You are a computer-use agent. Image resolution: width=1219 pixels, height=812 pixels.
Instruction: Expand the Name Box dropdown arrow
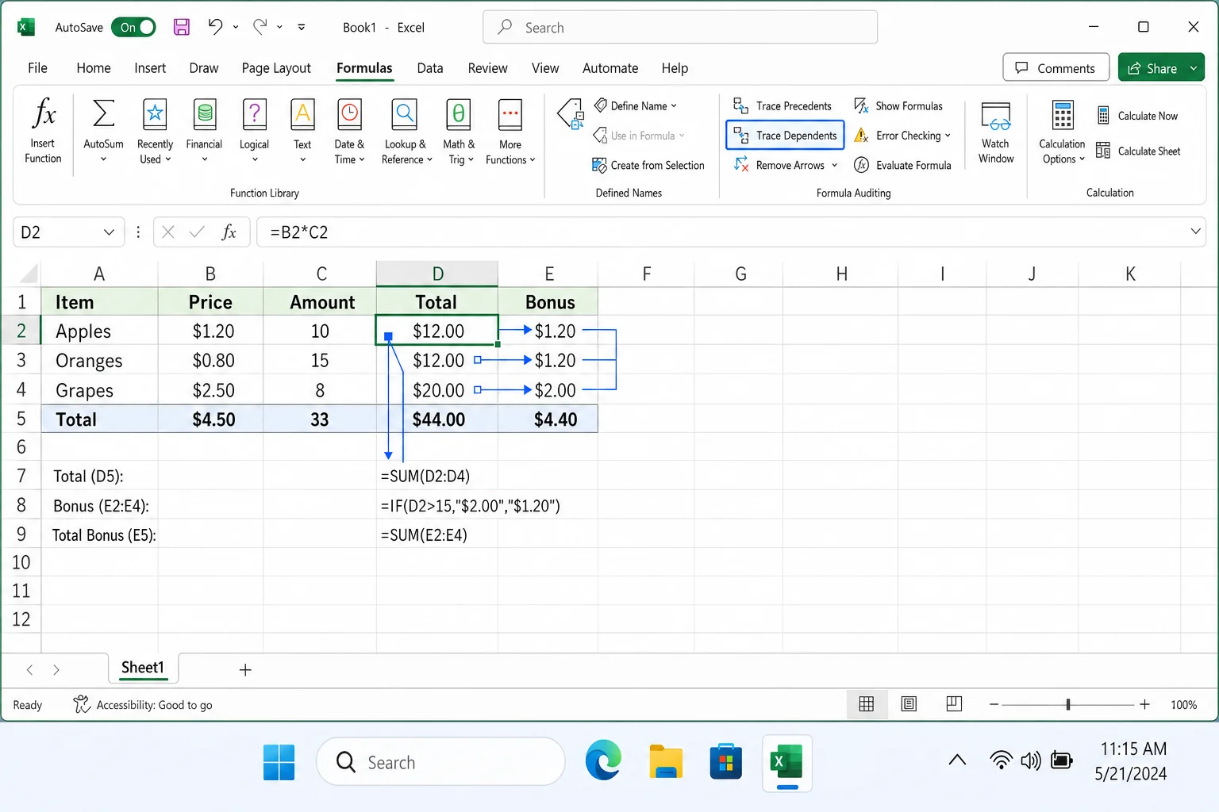[109, 232]
